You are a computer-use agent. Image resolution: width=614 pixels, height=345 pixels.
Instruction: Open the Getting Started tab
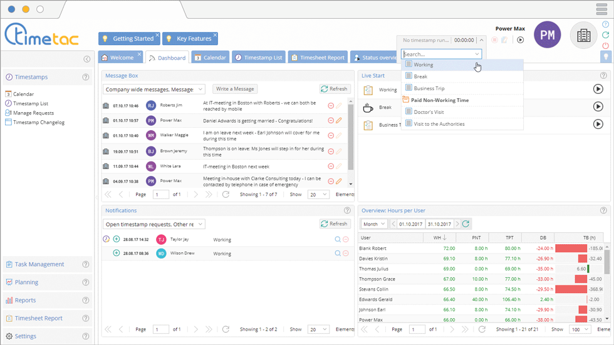click(x=129, y=38)
